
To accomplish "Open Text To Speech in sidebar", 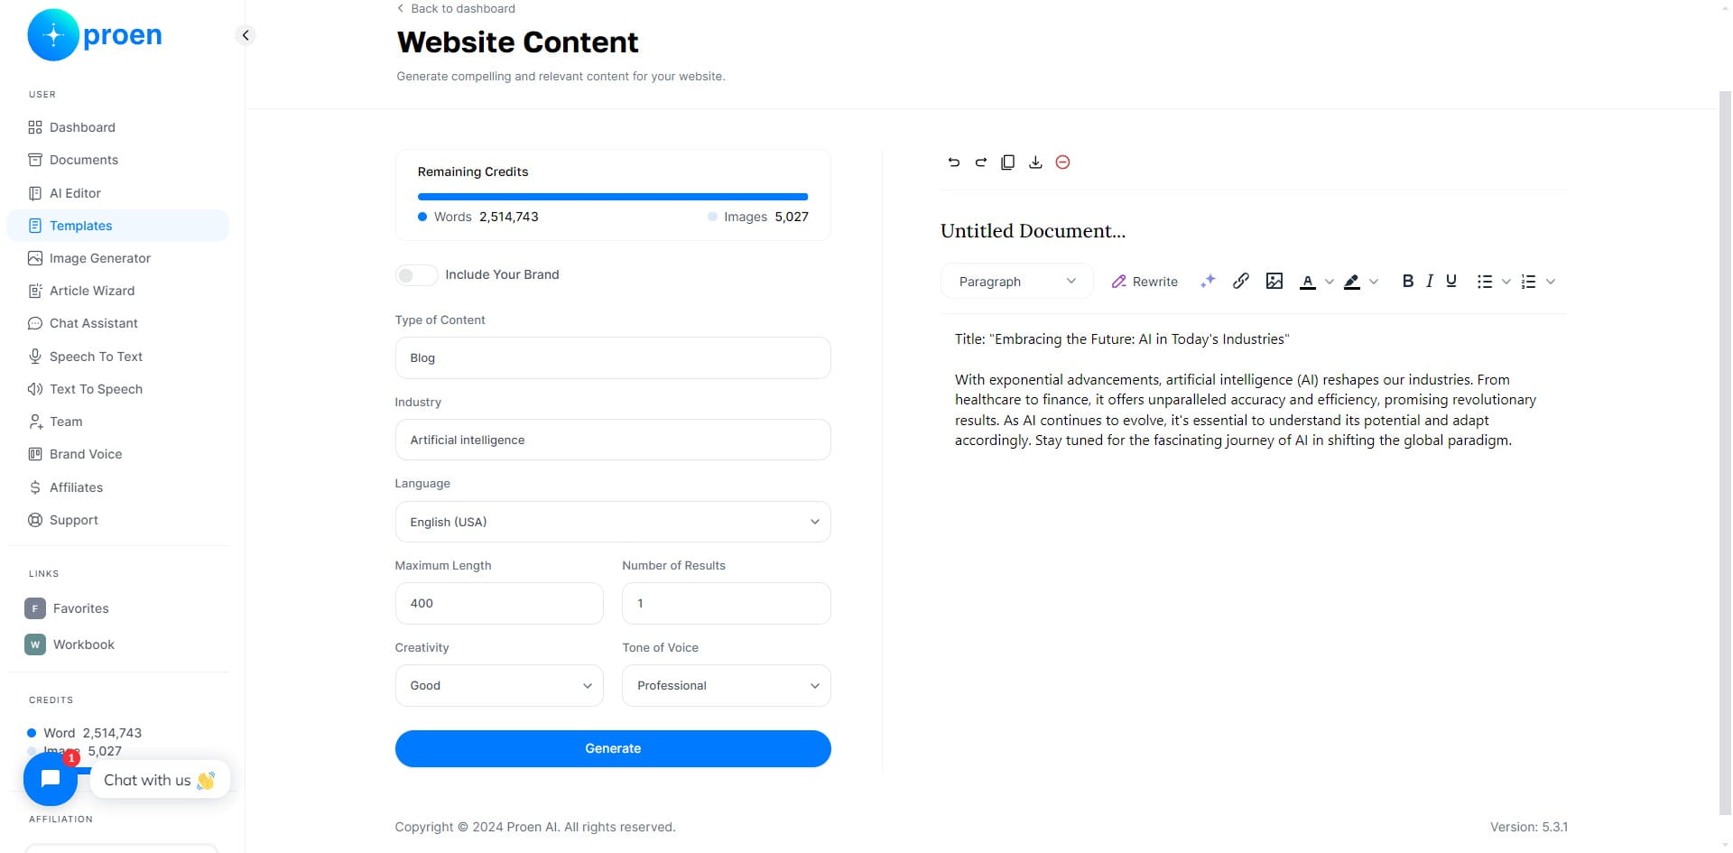I will point(117,389).
